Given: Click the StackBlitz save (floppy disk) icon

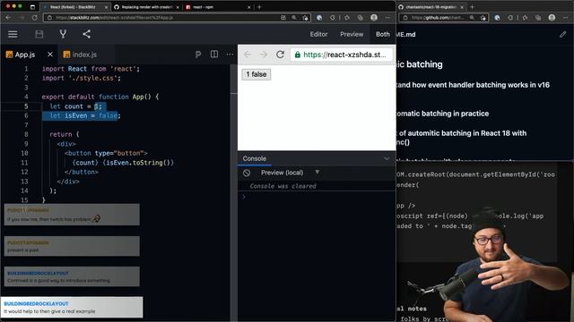Looking at the screenshot, I should pos(39,34).
